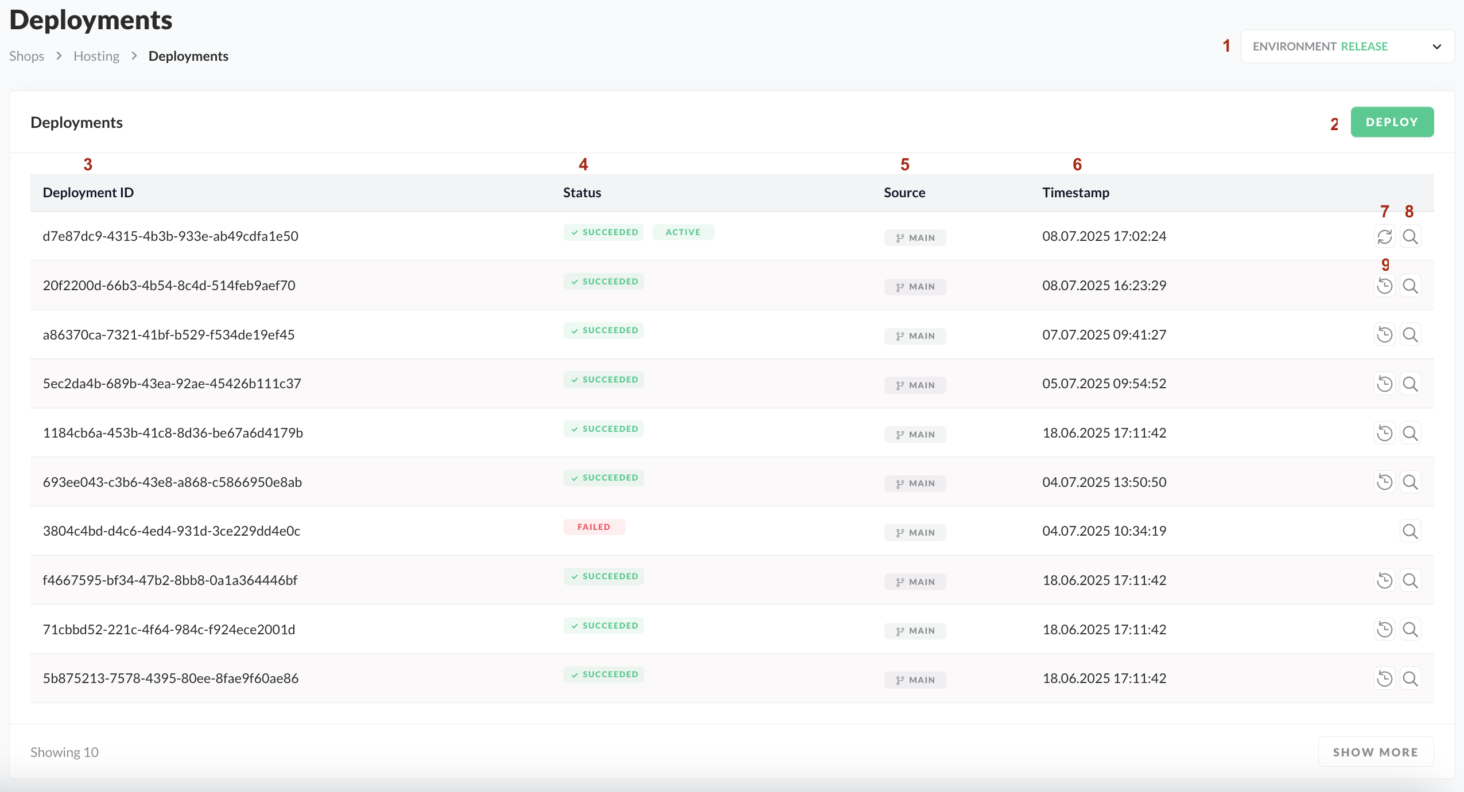View details of failed deployment 3804c4bd
Image resolution: width=1464 pixels, height=792 pixels.
coord(1410,531)
